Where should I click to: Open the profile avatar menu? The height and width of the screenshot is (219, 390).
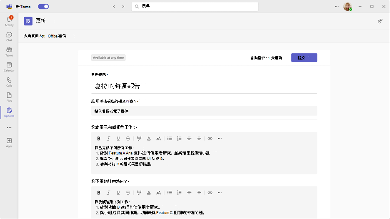click(347, 7)
